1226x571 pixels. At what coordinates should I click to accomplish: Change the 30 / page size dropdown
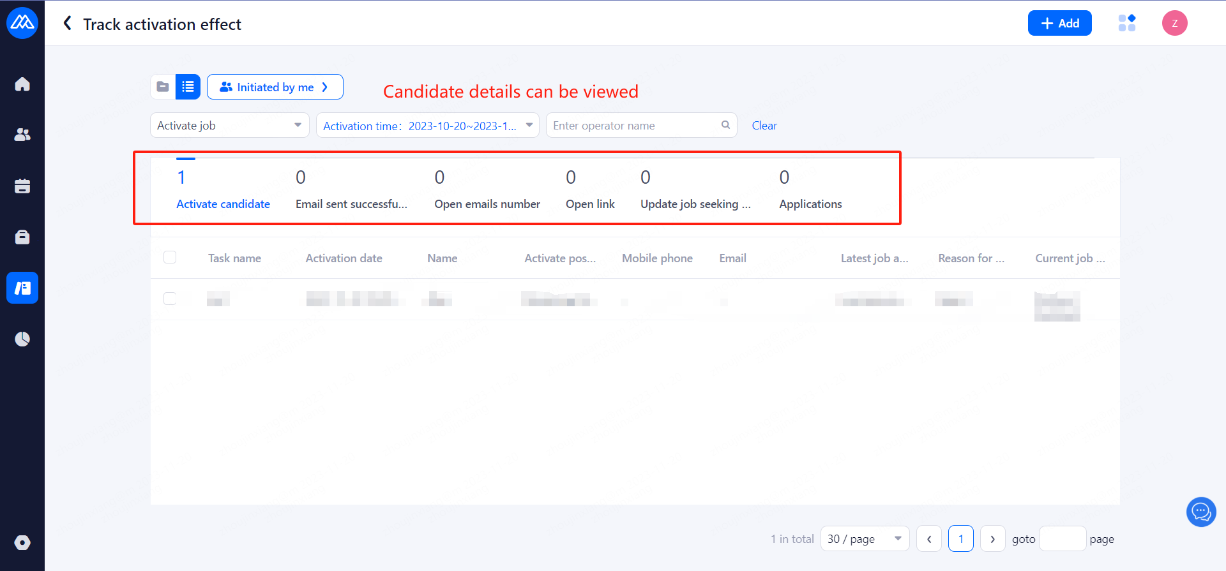pyautogui.click(x=865, y=538)
